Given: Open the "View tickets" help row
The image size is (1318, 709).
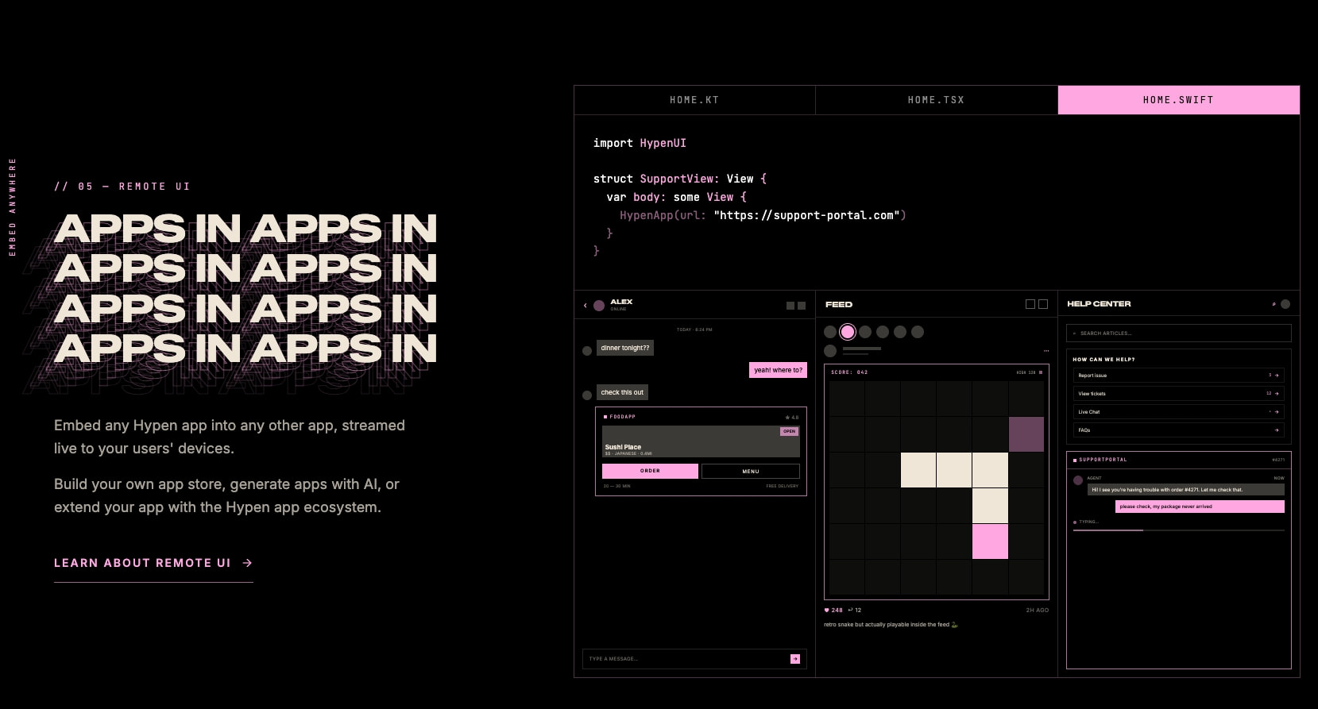Looking at the screenshot, I should (x=1178, y=394).
